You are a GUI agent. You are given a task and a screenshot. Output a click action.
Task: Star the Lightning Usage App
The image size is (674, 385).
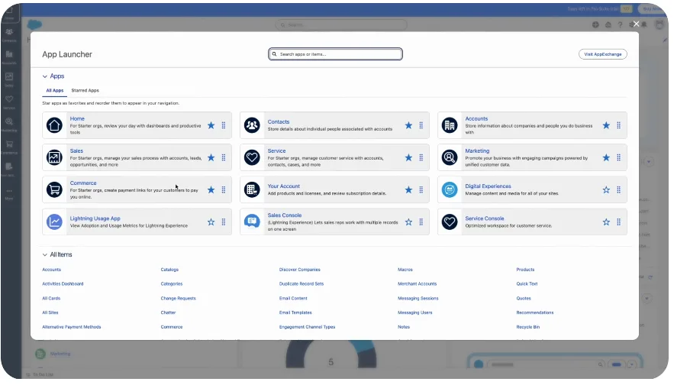coord(211,222)
